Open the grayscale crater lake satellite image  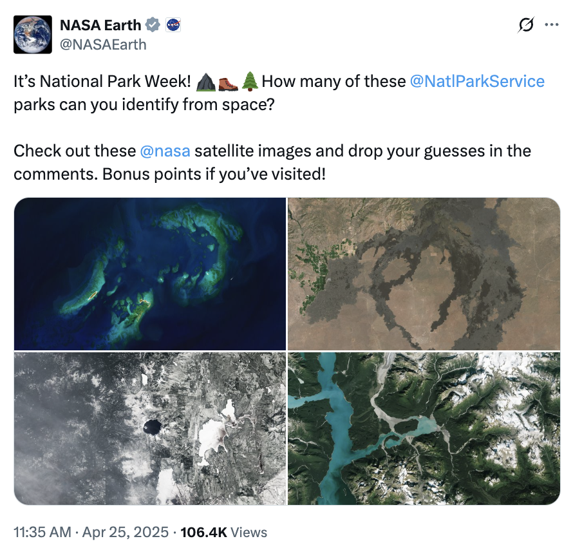tap(150, 429)
